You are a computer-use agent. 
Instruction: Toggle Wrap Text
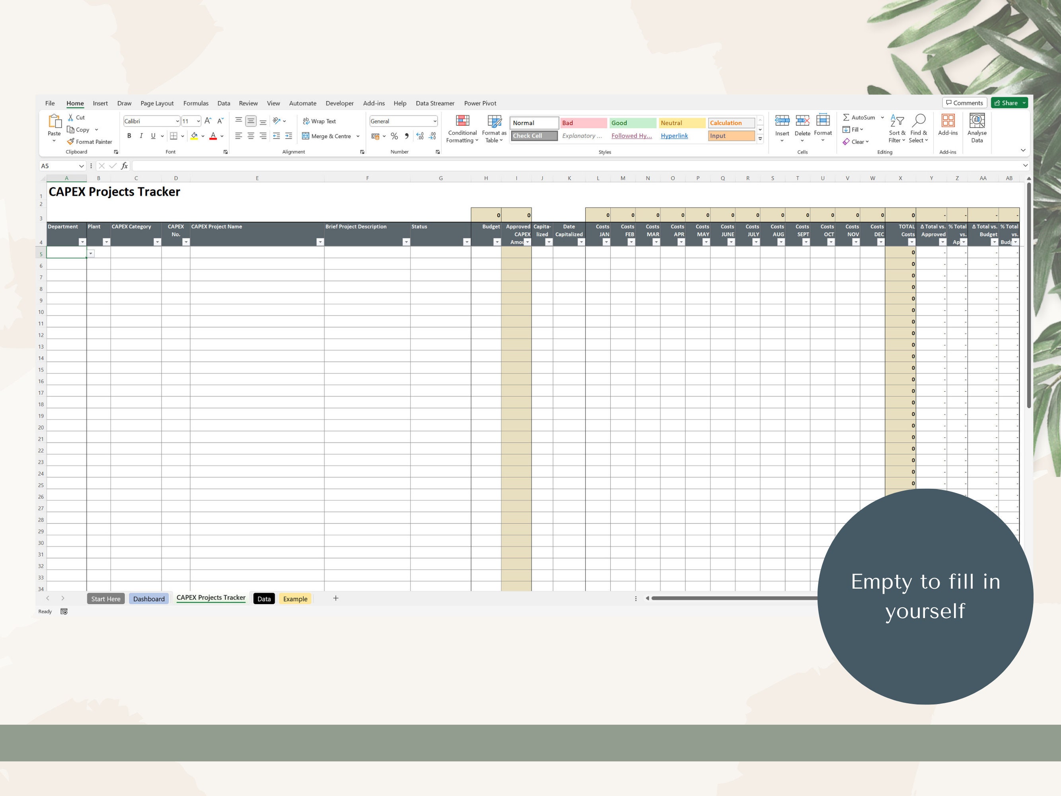[x=319, y=121]
